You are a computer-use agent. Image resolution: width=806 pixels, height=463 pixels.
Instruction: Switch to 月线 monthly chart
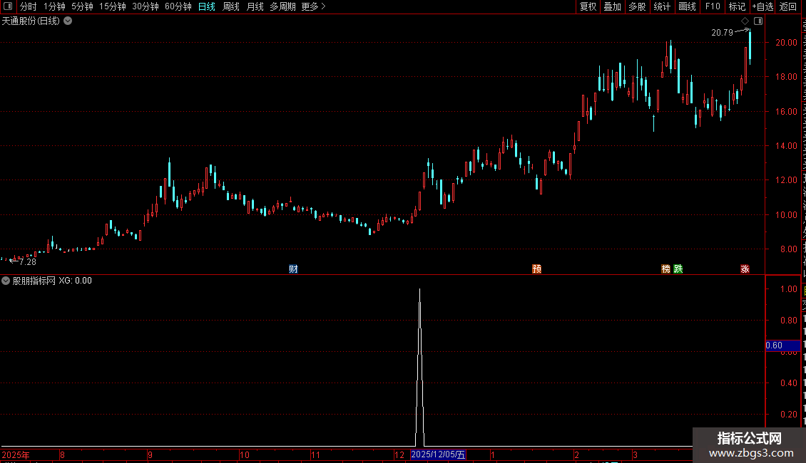pos(255,6)
